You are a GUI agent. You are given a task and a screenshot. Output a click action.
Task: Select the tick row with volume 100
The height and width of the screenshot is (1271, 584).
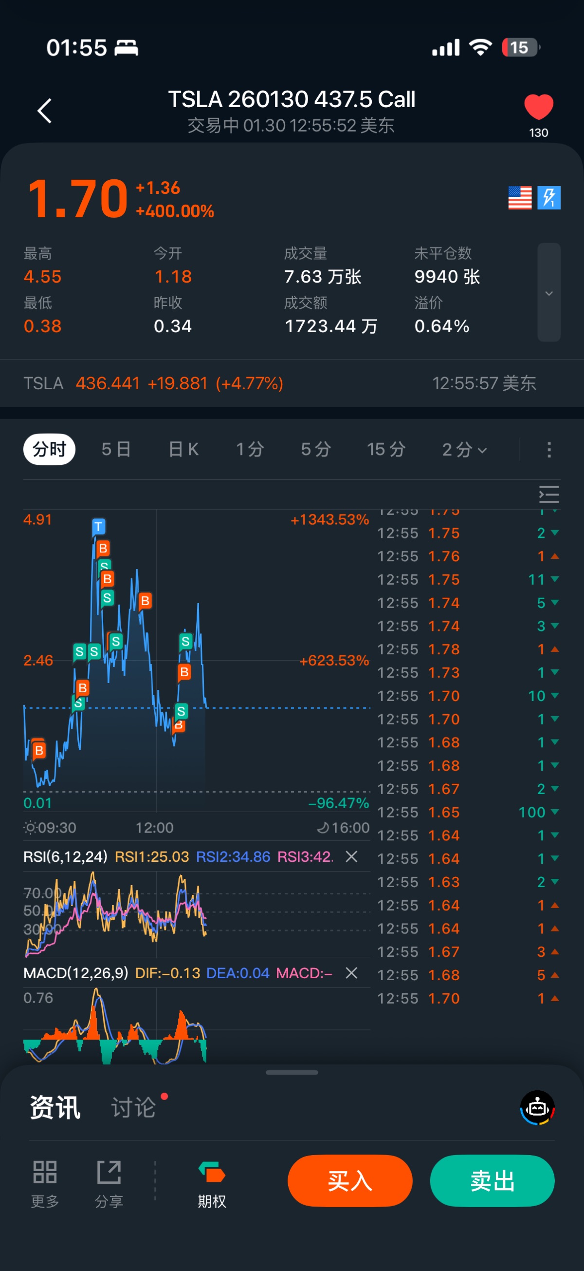pos(468,812)
